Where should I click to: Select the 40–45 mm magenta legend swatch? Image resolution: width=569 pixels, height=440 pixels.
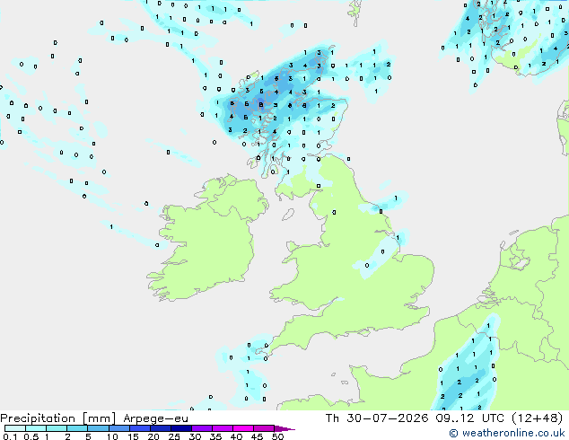pyautogui.click(x=243, y=428)
